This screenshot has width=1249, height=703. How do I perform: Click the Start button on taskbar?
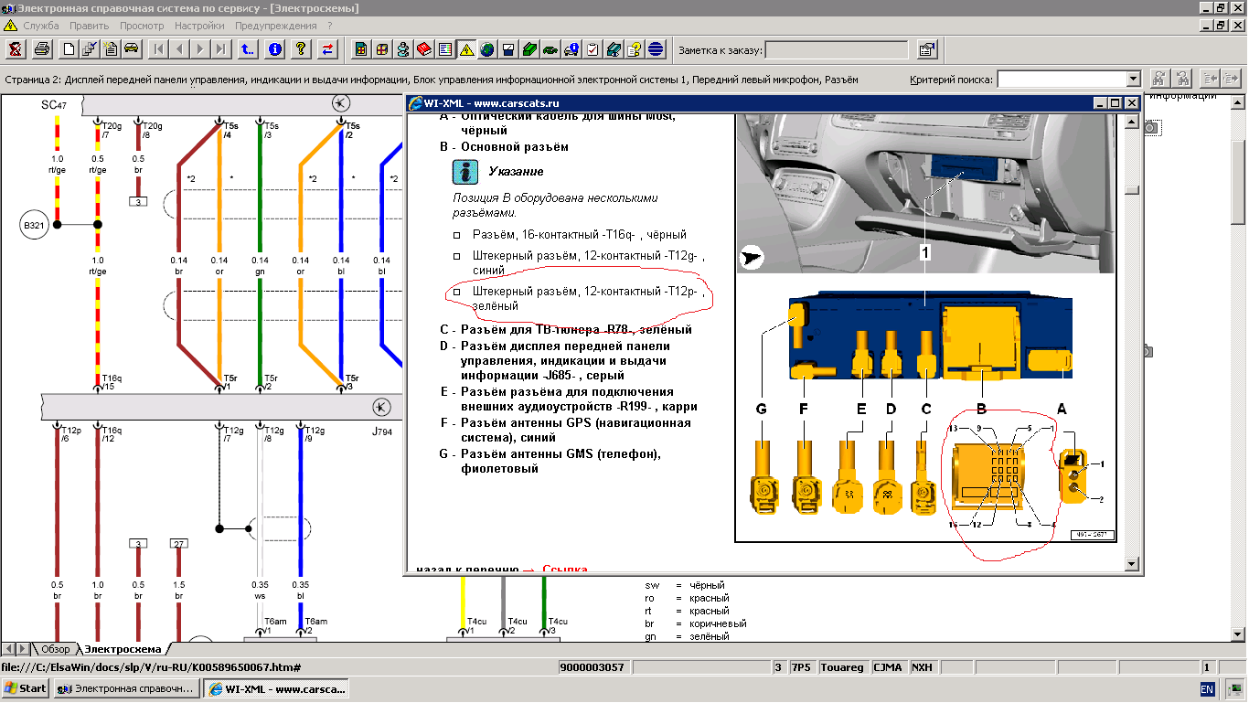point(26,688)
